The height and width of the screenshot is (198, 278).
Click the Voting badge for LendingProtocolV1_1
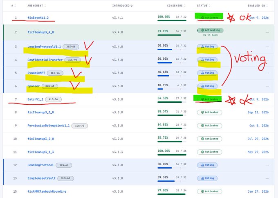pos(207,47)
